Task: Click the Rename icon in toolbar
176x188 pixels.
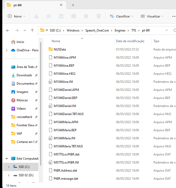Action: (x=74, y=16)
